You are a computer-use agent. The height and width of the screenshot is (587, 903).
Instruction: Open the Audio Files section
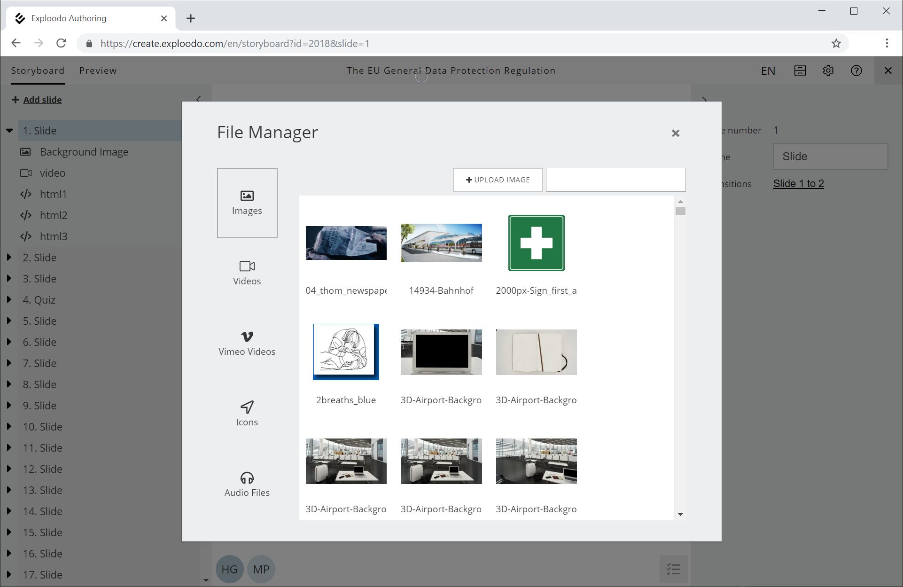point(247,484)
